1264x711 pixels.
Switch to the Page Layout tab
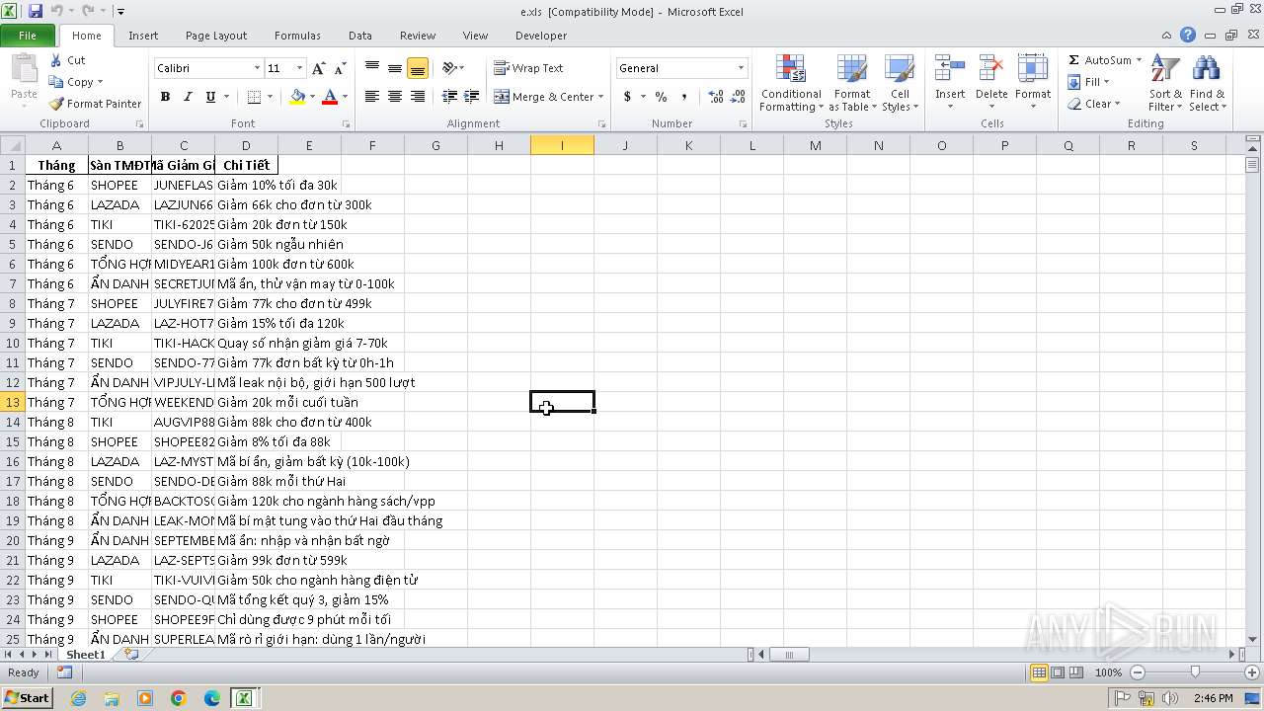pos(216,36)
